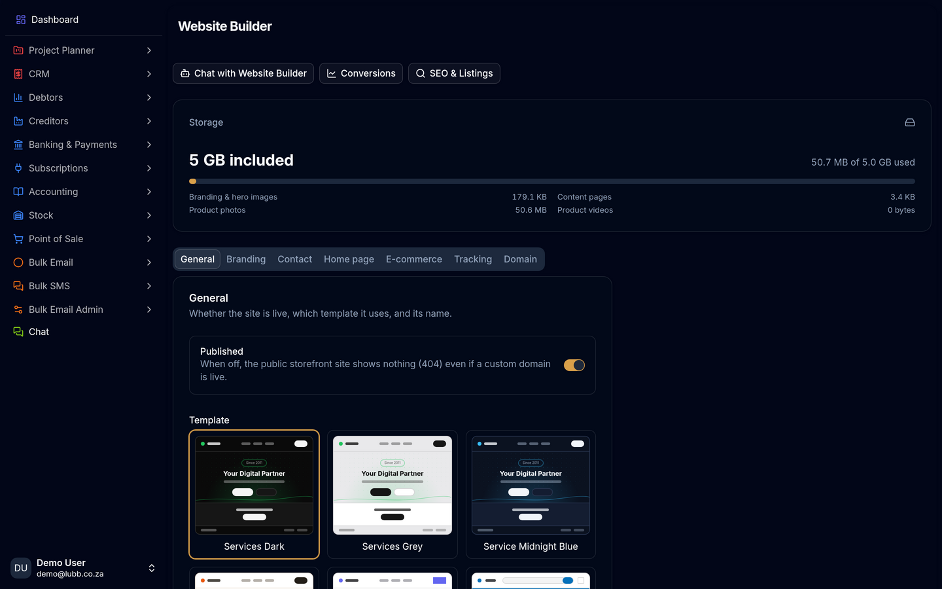Screen dimensions: 942x589
Task: Switch to the Contact tab
Action: (x=295, y=259)
